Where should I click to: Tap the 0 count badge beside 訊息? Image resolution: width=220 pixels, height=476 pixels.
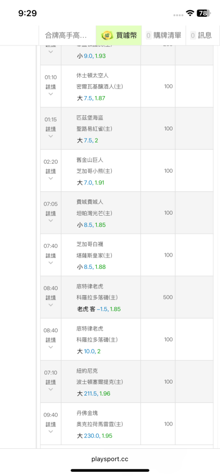[193, 35]
